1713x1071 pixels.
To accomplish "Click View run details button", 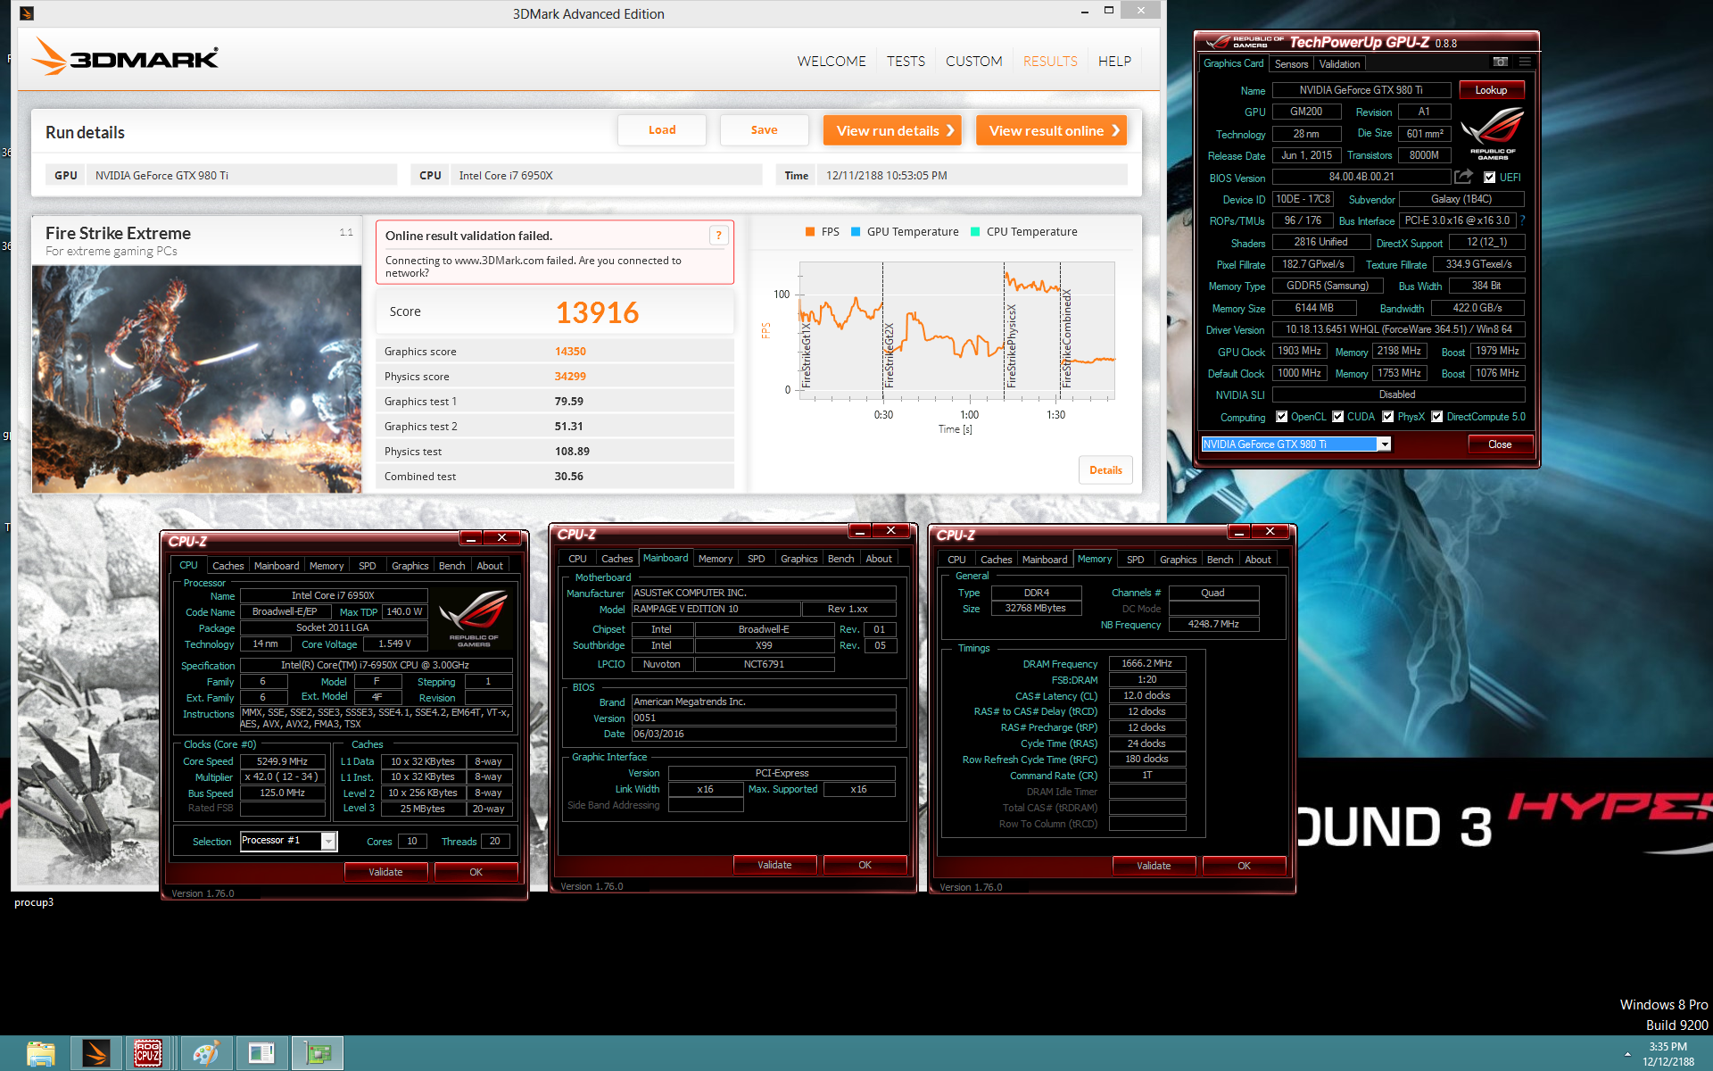I will tap(892, 130).
